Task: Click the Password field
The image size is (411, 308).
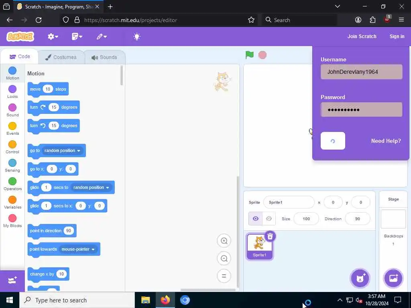Action: (x=362, y=109)
